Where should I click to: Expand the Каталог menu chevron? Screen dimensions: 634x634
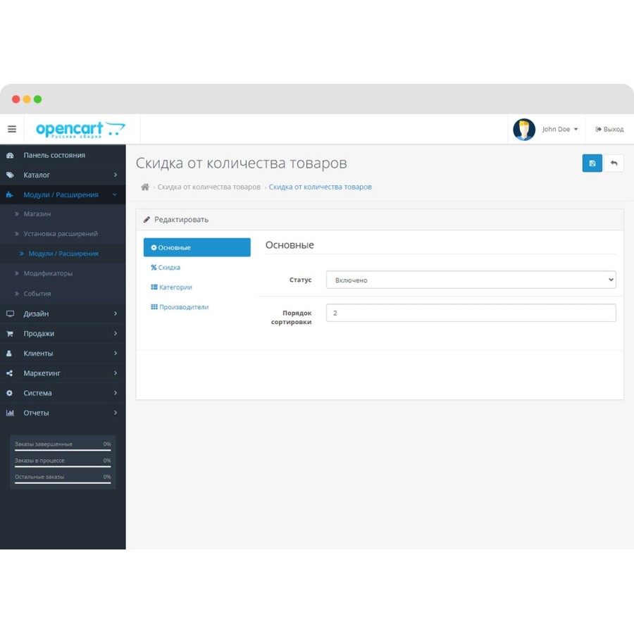[x=116, y=175]
